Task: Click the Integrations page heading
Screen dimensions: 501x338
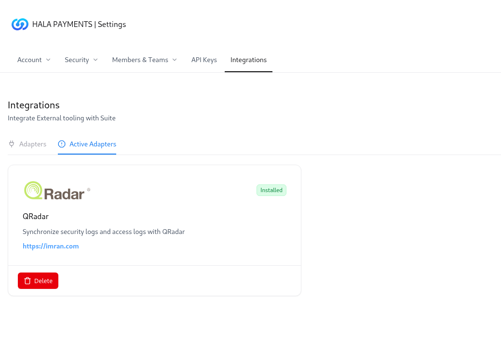Action: click(33, 105)
